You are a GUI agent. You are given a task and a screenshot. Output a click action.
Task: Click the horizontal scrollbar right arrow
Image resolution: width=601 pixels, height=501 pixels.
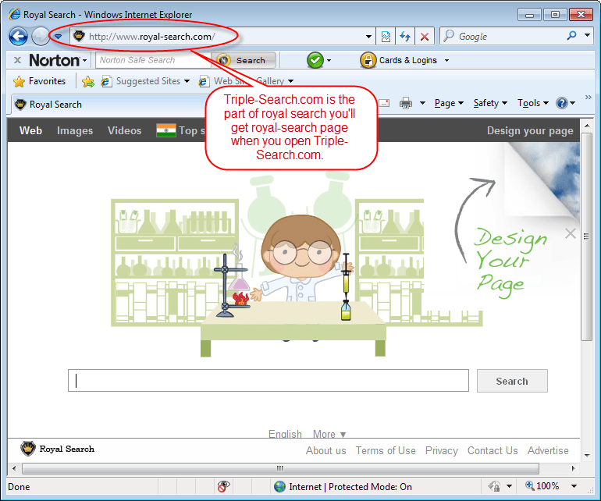click(574, 468)
